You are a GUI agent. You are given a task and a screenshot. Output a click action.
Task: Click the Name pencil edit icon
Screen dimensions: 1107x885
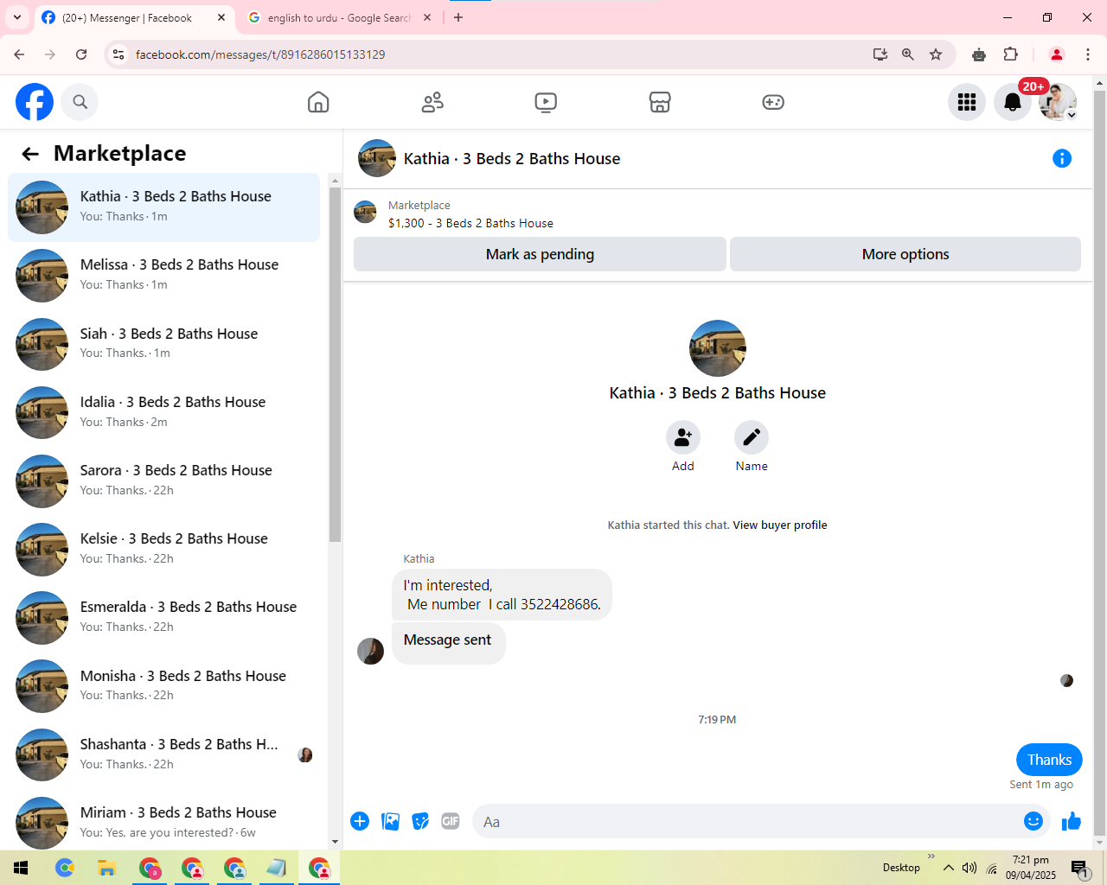[x=752, y=437]
